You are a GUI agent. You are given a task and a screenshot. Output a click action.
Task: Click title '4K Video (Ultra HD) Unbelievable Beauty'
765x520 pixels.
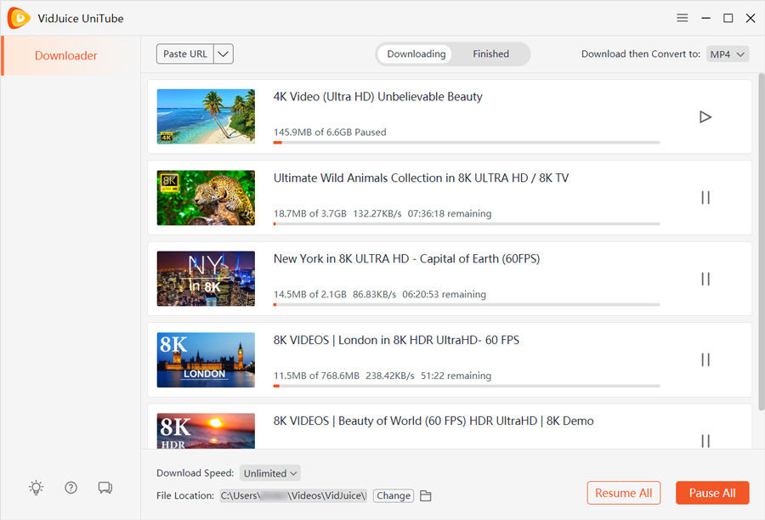[x=378, y=97]
